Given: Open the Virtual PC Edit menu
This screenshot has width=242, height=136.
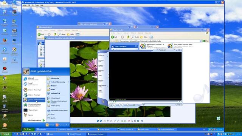Looking at the screenshot, I should pos(29,5).
